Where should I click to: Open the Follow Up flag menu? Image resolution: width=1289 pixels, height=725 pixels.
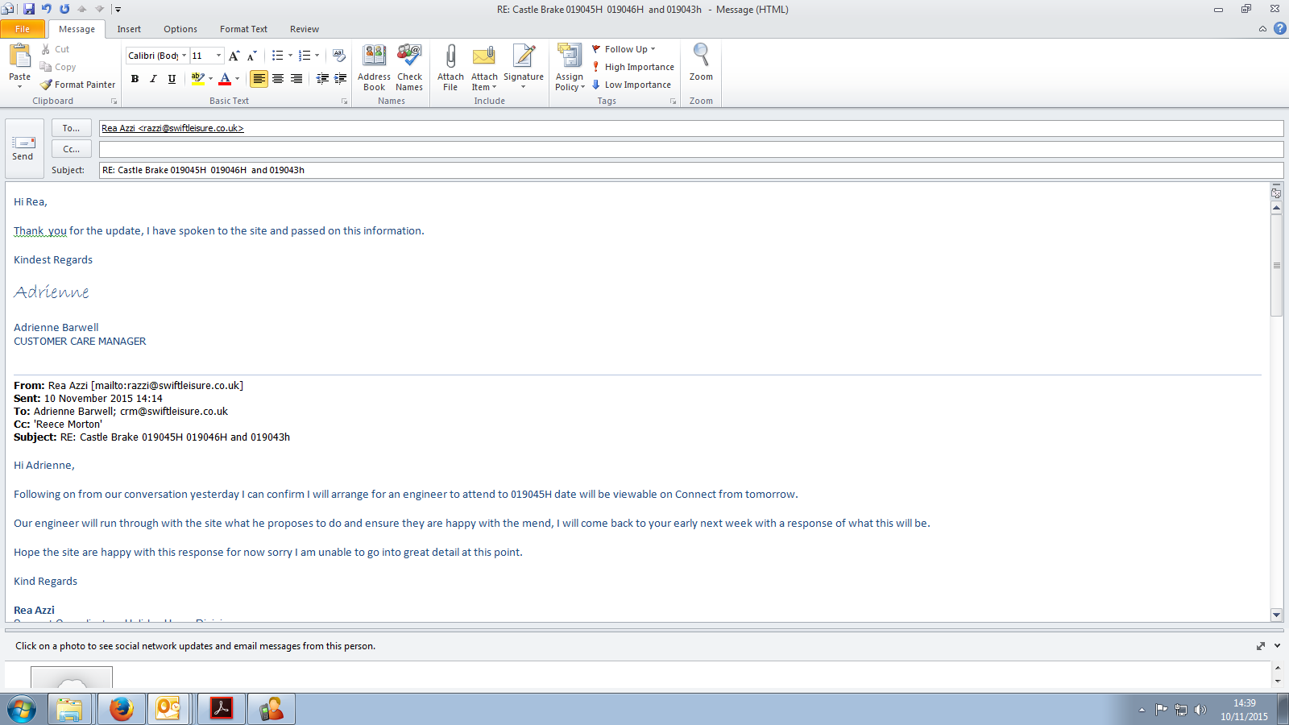click(624, 49)
